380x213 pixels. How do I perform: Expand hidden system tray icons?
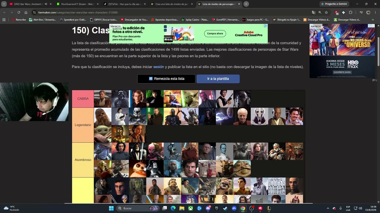pyautogui.click(x=328, y=208)
